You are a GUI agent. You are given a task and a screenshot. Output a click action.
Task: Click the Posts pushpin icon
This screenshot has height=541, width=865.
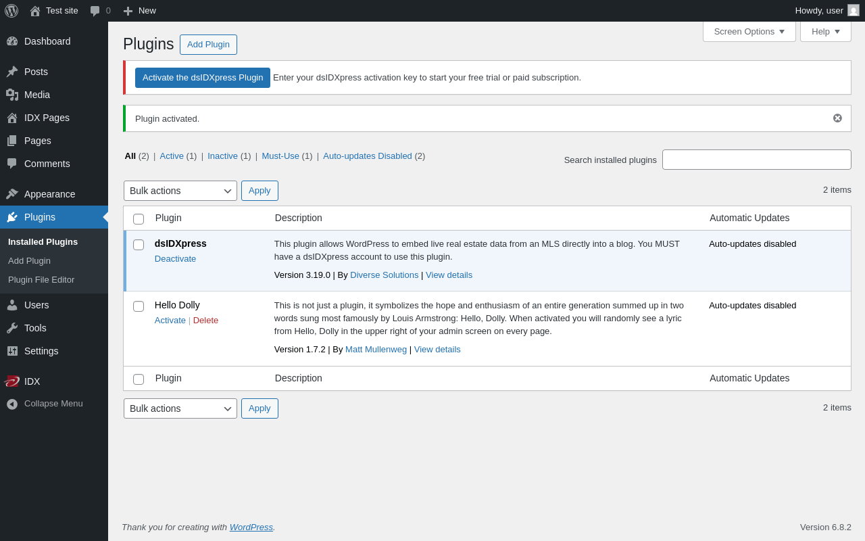12,72
